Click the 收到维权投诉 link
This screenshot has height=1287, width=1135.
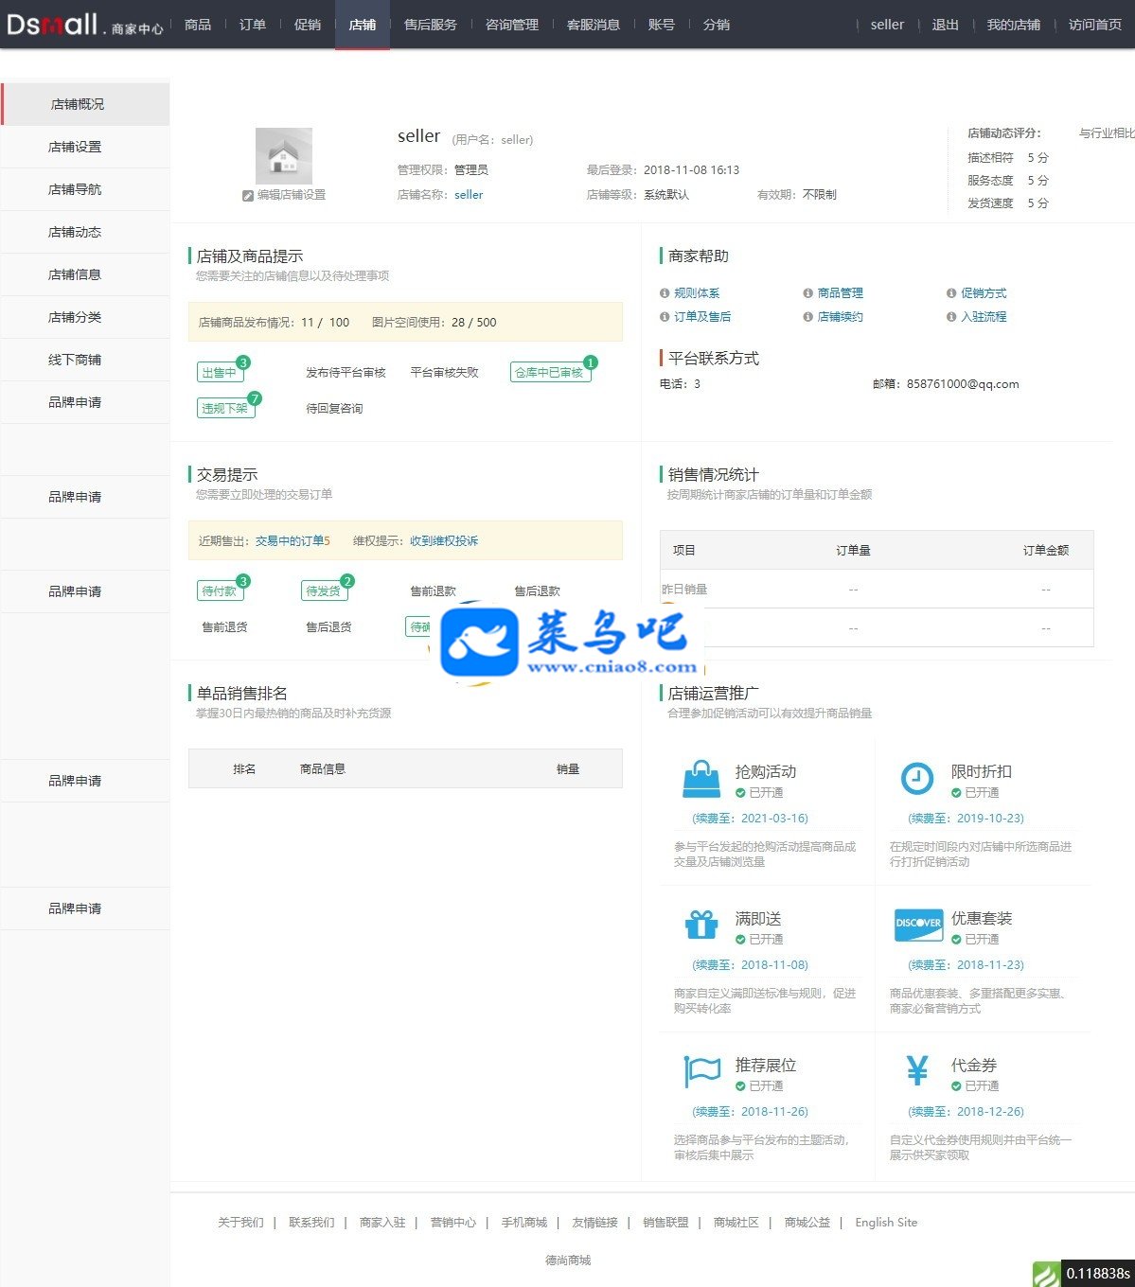pos(444,541)
